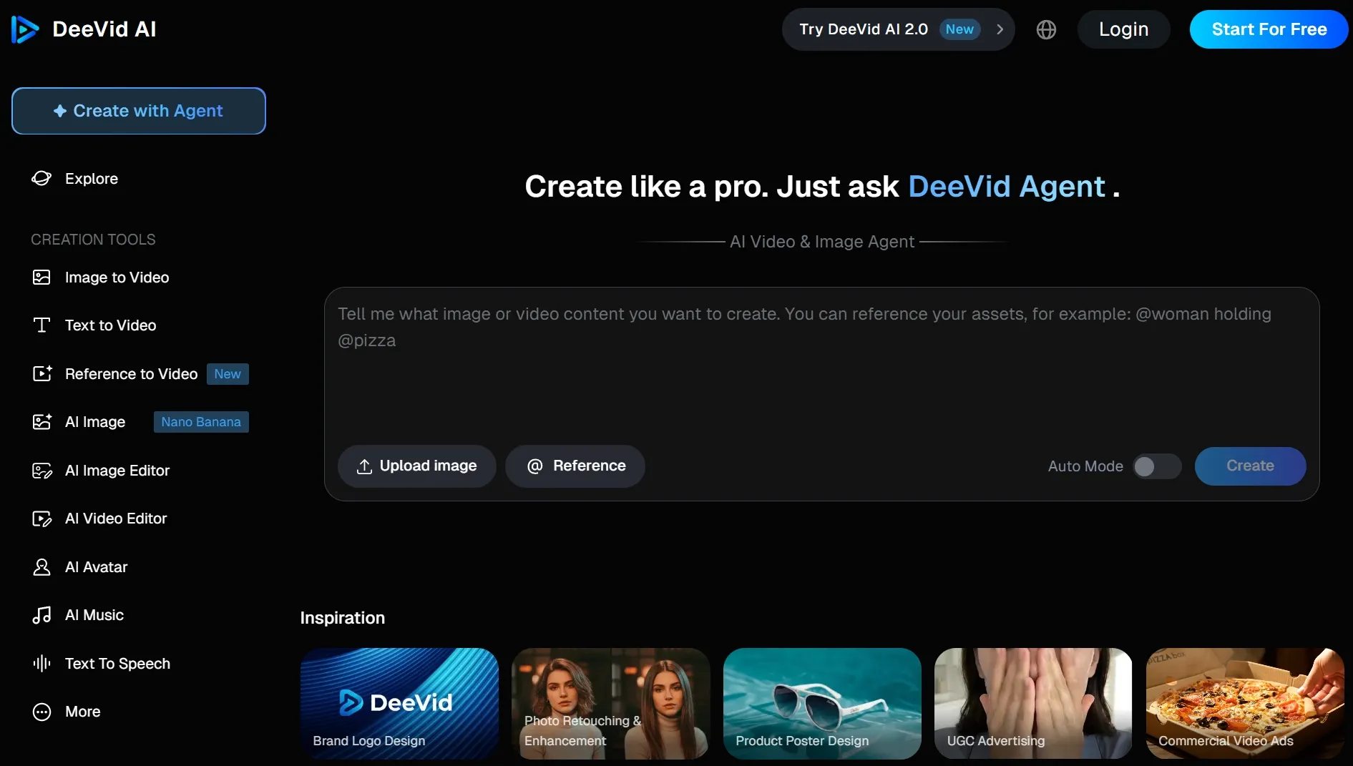Click the AI Image sidebar icon
Image resolution: width=1353 pixels, height=766 pixels.
click(42, 422)
